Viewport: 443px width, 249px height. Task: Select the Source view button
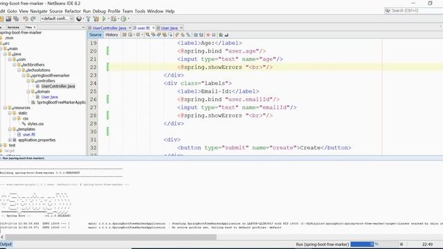[96, 35]
